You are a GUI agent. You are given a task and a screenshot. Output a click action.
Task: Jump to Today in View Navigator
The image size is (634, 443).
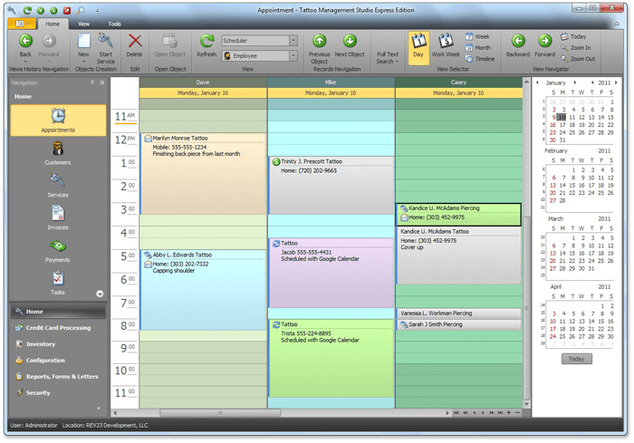pyautogui.click(x=573, y=36)
